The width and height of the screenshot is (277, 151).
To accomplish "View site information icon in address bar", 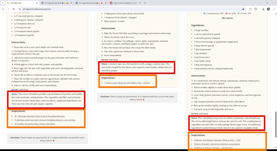I will pos(20,9).
